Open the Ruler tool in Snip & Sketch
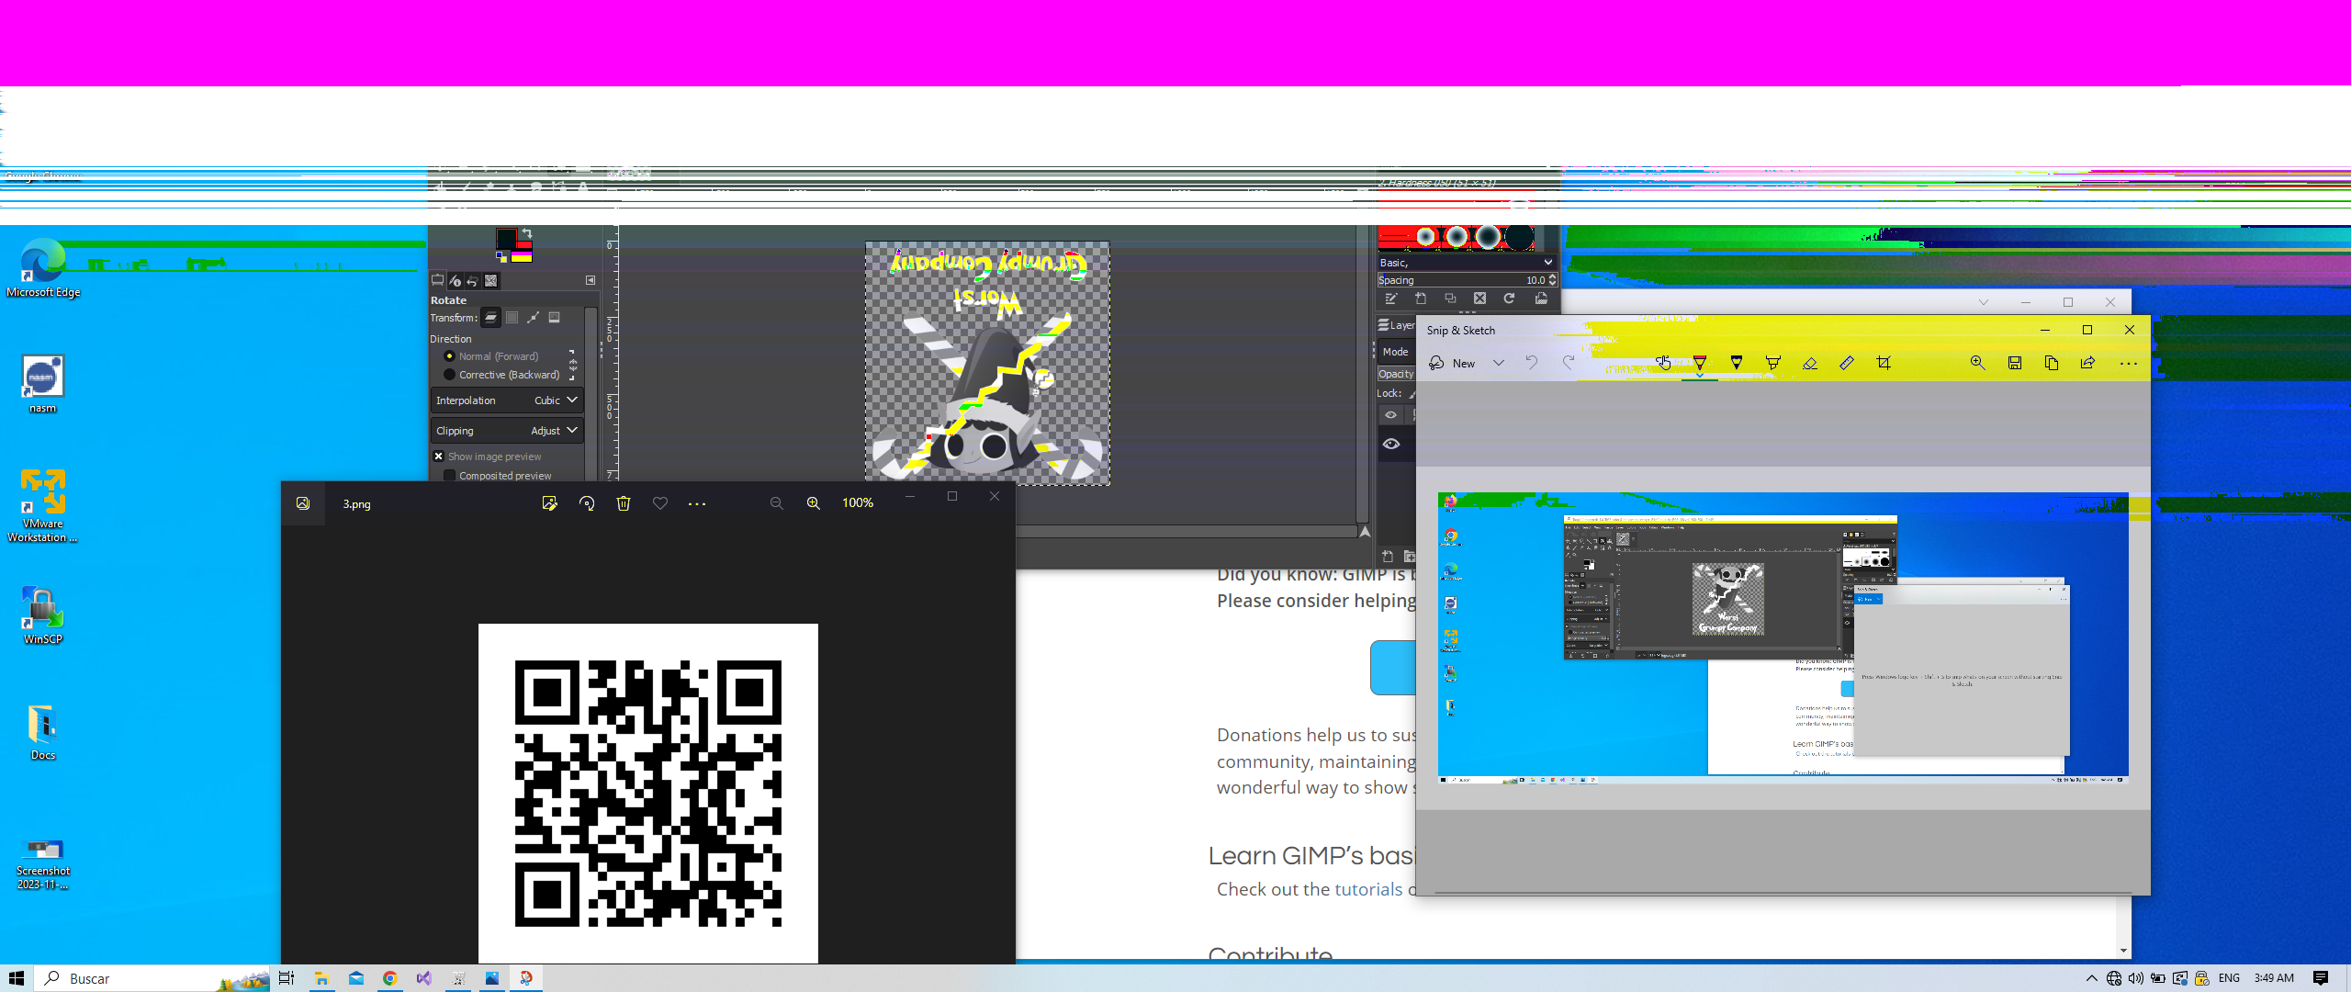Image resolution: width=2351 pixels, height=992 pixels. (x=1846, y=364)
